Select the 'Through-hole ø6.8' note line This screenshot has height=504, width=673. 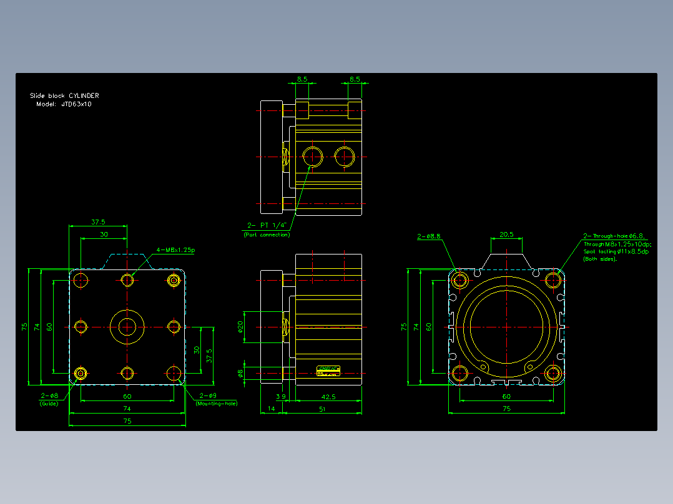click(614, 236)
